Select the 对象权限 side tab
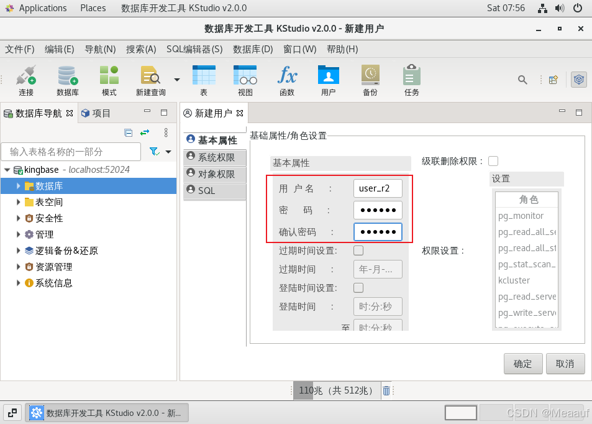The width and height of the screenshot is (592, 424). 214,174
